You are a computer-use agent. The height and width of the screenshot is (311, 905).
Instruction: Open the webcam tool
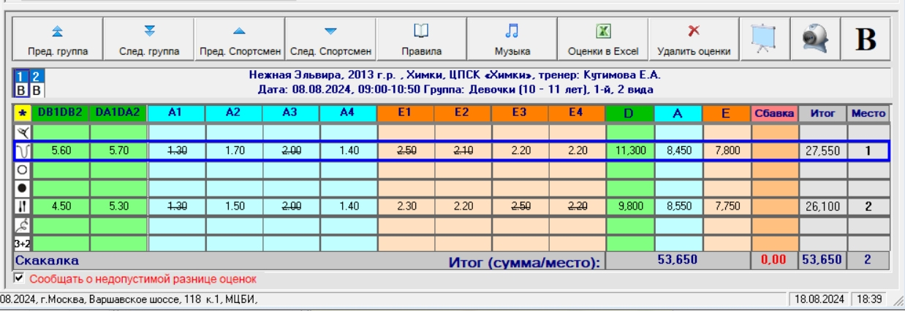pyautogui.click(x=814, y=39)
